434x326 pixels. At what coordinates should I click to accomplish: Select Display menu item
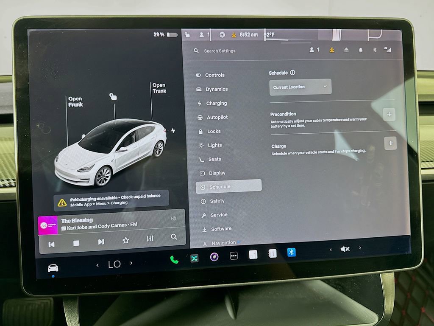(213, 173)
